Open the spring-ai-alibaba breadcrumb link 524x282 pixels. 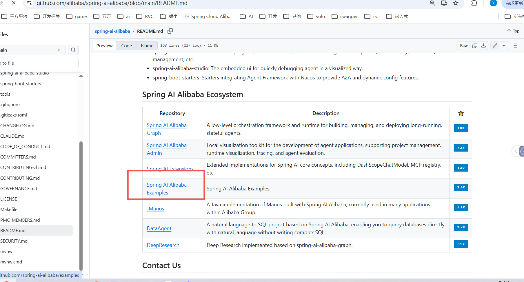click(112, 31)
